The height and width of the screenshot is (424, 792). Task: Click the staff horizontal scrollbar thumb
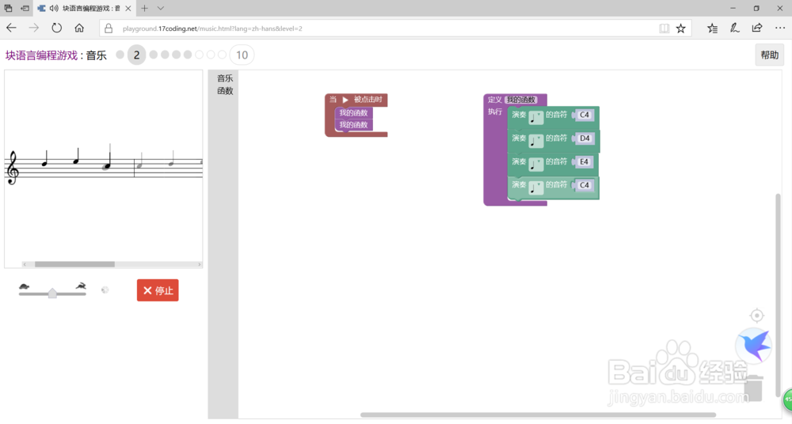(x=74, y=264)
